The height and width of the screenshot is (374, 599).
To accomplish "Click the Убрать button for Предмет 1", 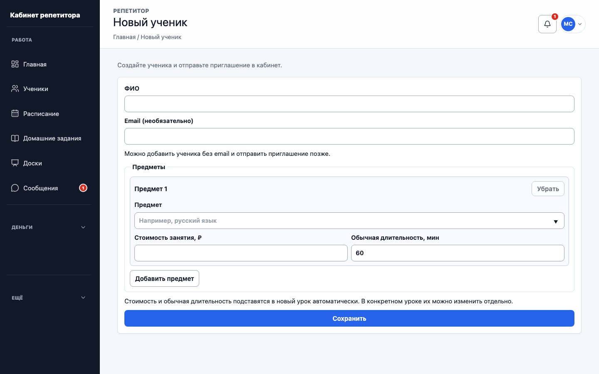I will point(548,189).
